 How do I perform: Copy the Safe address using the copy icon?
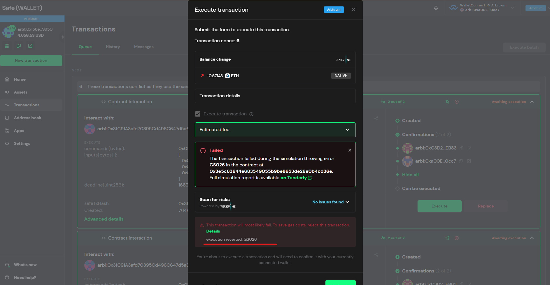tap(18, 46)
